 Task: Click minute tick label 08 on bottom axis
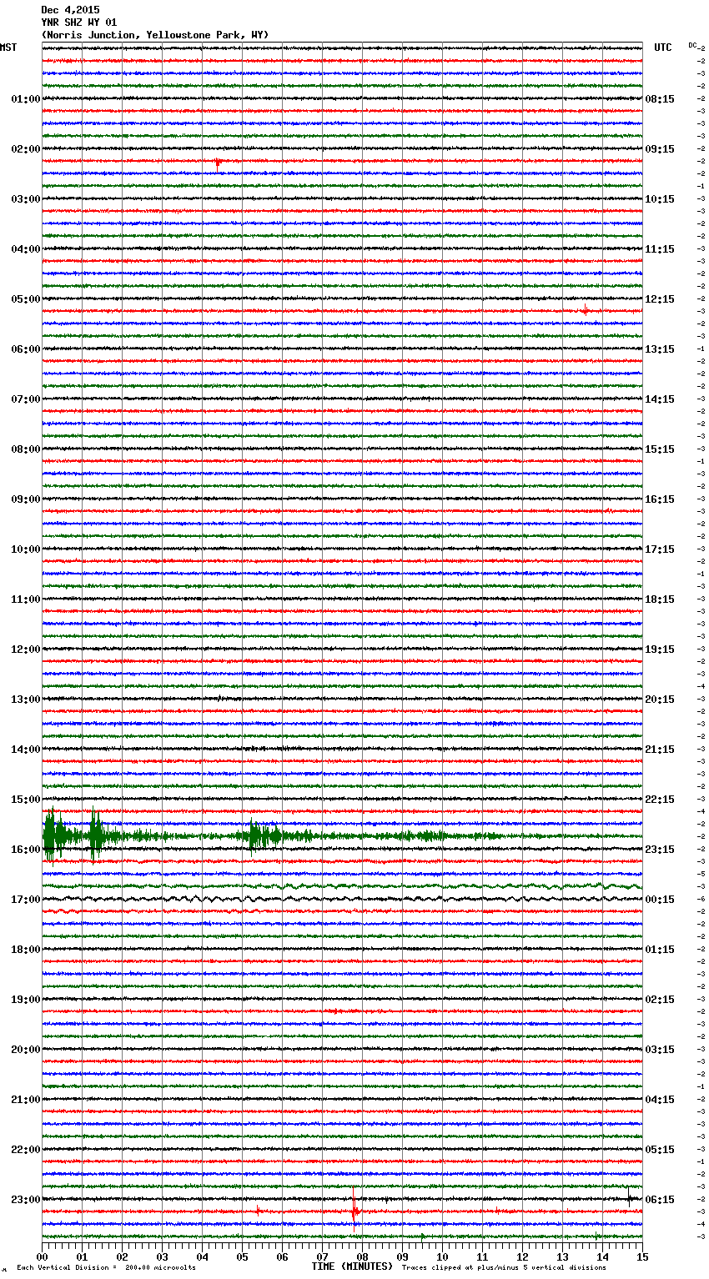362,1256
